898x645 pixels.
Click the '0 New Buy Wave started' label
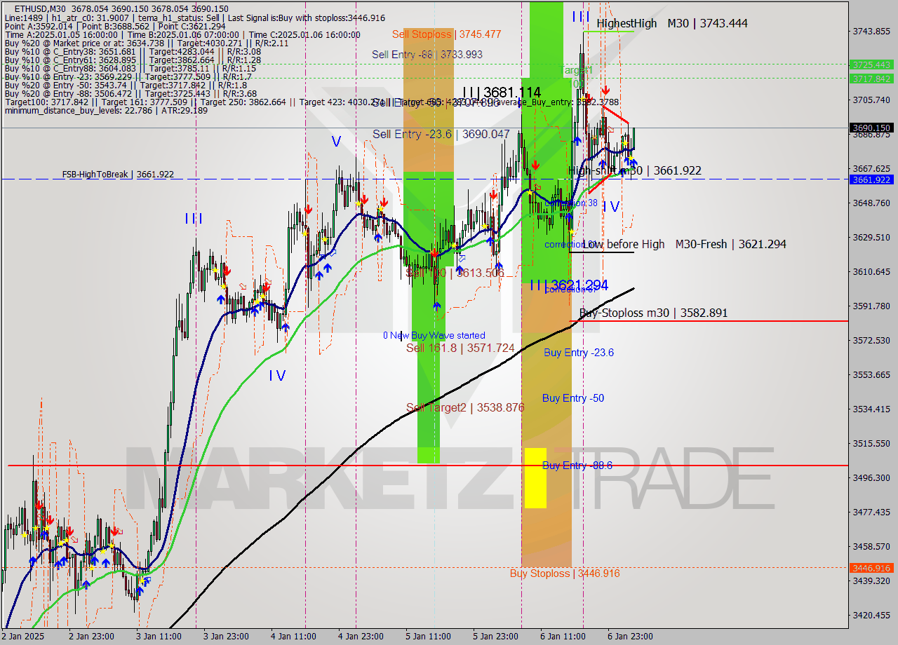434,336
